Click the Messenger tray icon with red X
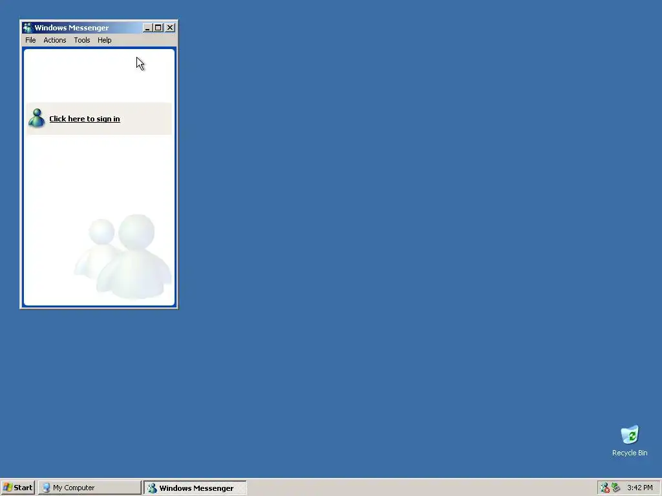 [604, 488]
